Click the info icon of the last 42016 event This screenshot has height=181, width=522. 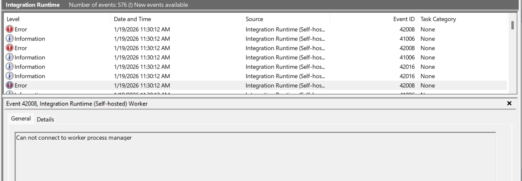[9, 76]
